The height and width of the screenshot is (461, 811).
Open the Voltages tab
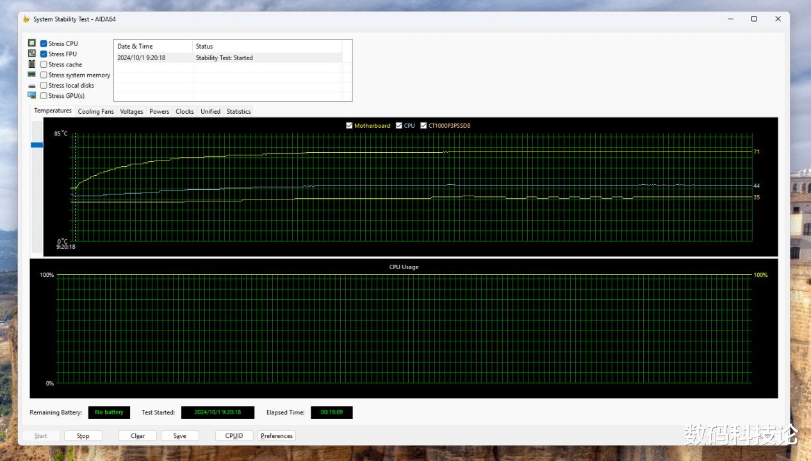click(132, 111)
